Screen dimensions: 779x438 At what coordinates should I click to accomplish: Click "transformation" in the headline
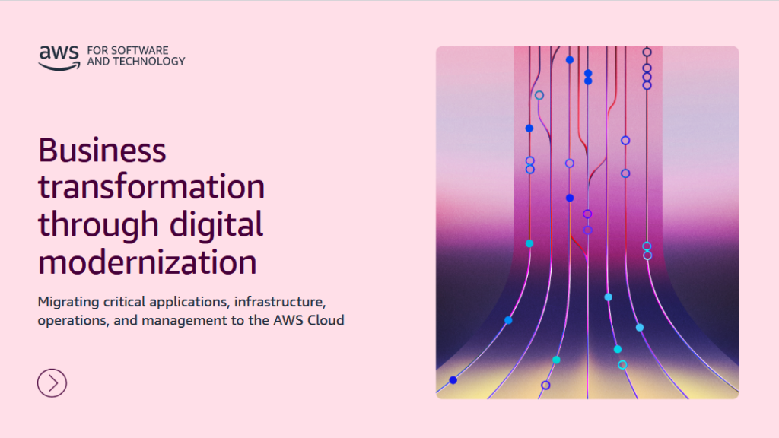coord(151,187)
